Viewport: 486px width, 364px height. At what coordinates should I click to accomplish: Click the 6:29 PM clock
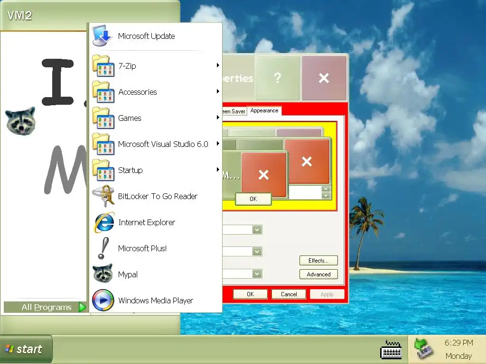(x=459, y=343)
